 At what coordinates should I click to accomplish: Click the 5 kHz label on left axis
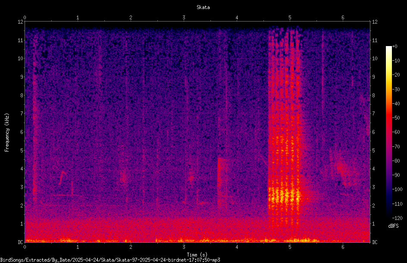[22, 150]
